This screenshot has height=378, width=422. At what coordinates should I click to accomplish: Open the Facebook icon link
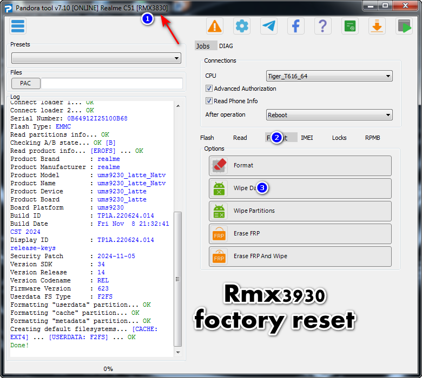tap(296, 26)
